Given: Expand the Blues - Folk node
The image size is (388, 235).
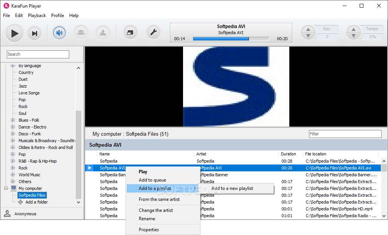Looking at the screenshot, I should click(x=13, y=120).
